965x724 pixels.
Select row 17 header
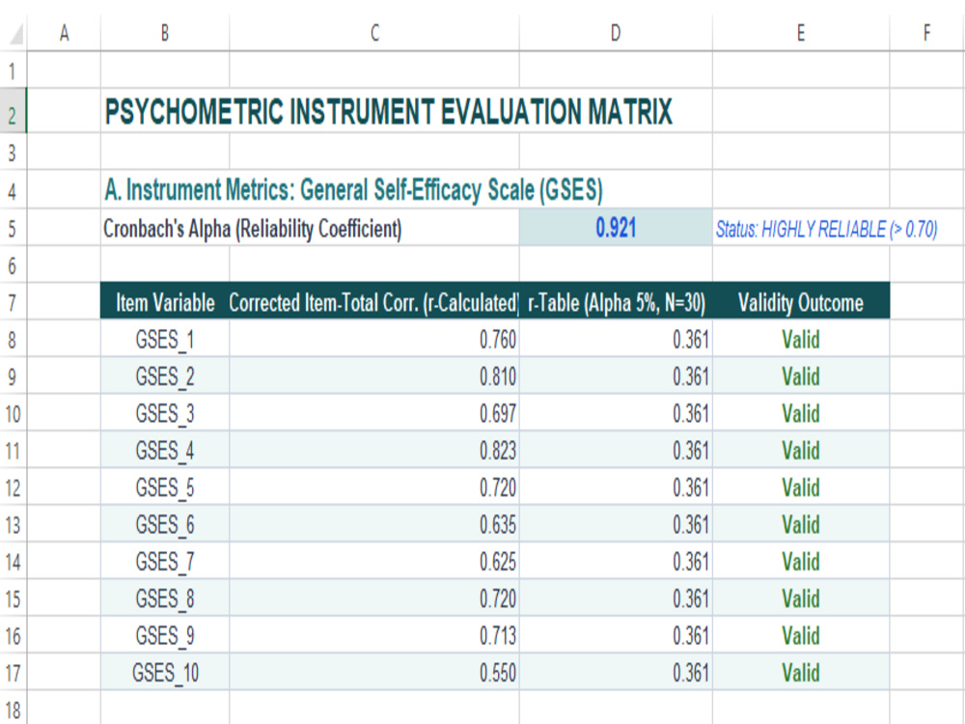(x=13, y=672)
